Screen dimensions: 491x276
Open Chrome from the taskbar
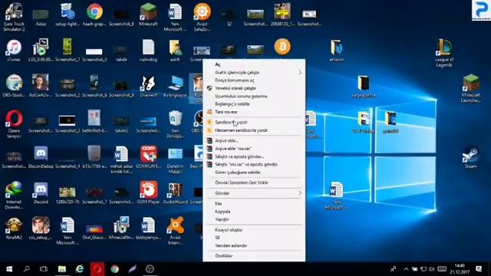coord(114,269)
